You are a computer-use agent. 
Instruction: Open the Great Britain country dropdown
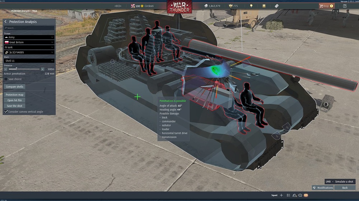tap(29, 42)
